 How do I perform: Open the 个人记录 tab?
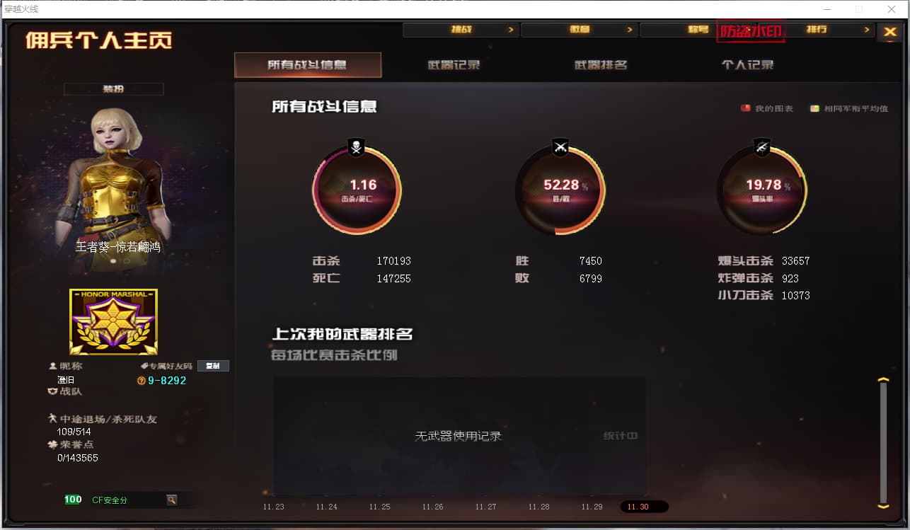click(747, 65)
